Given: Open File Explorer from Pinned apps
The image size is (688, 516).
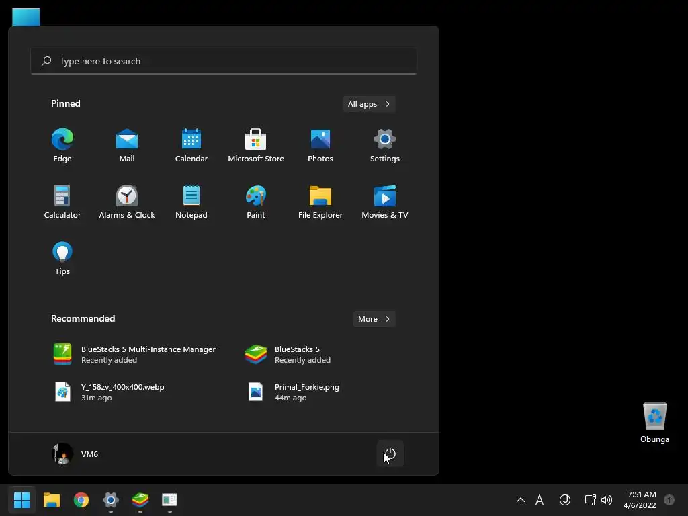Looking at the screenshot, I should coord(320,202).
